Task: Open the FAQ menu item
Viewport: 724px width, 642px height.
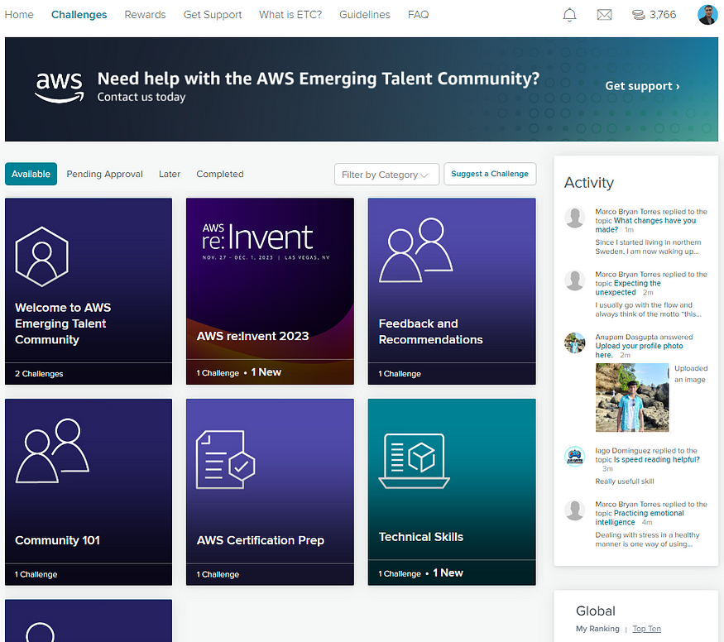Action: 419,15
